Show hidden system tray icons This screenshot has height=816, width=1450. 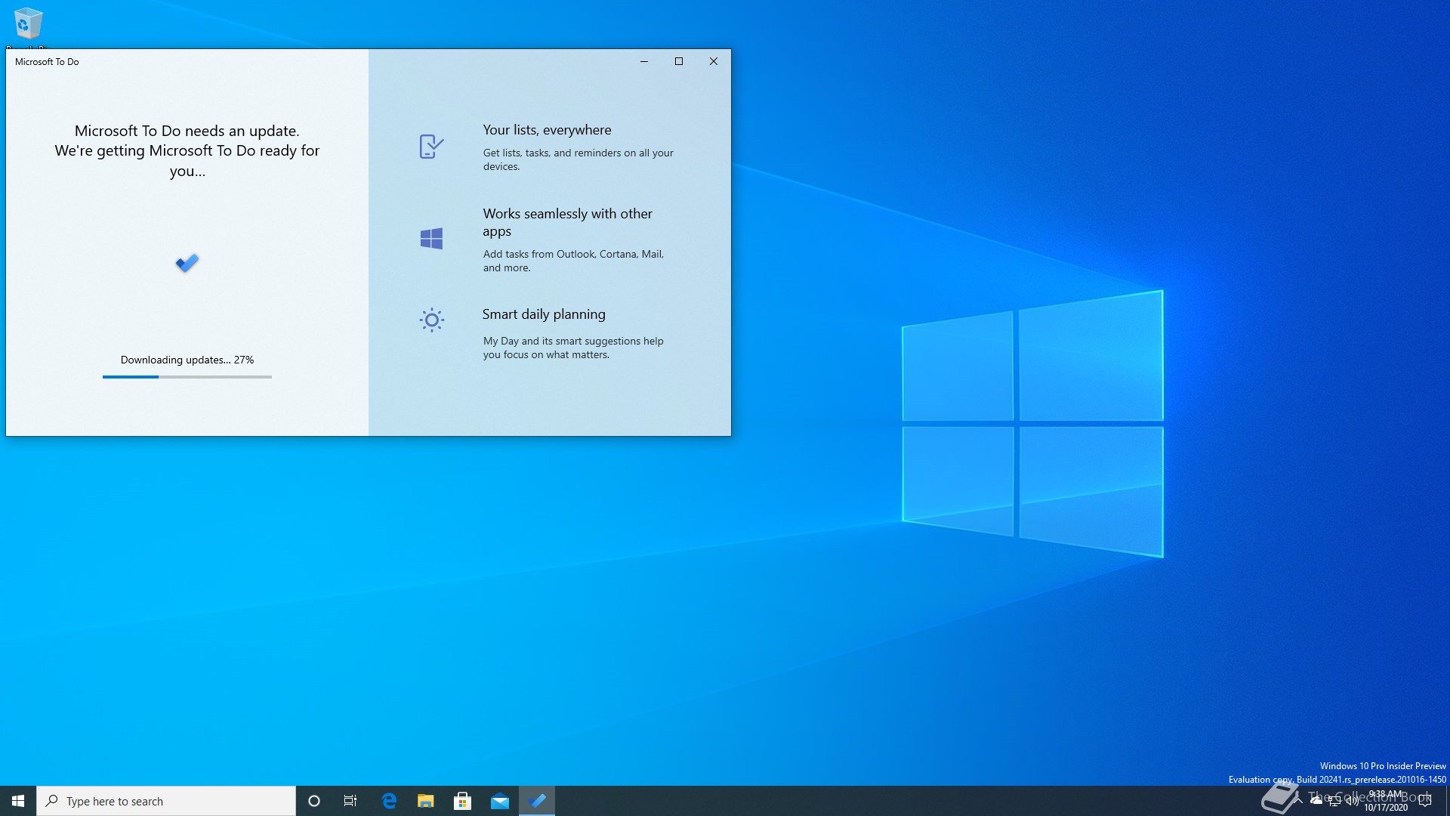[1298, 801]
